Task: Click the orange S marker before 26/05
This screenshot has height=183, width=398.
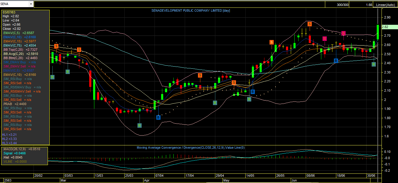Action: pyautogui.click(x=271, y=42)
